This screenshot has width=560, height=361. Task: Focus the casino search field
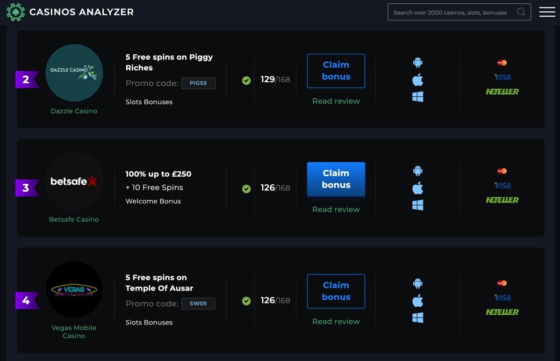click(x=459, y=12)
